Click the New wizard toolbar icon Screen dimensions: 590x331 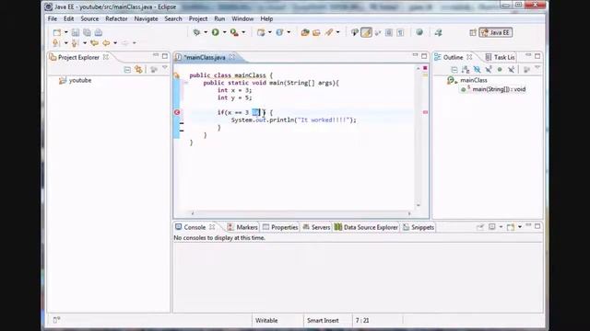(57, 33)
